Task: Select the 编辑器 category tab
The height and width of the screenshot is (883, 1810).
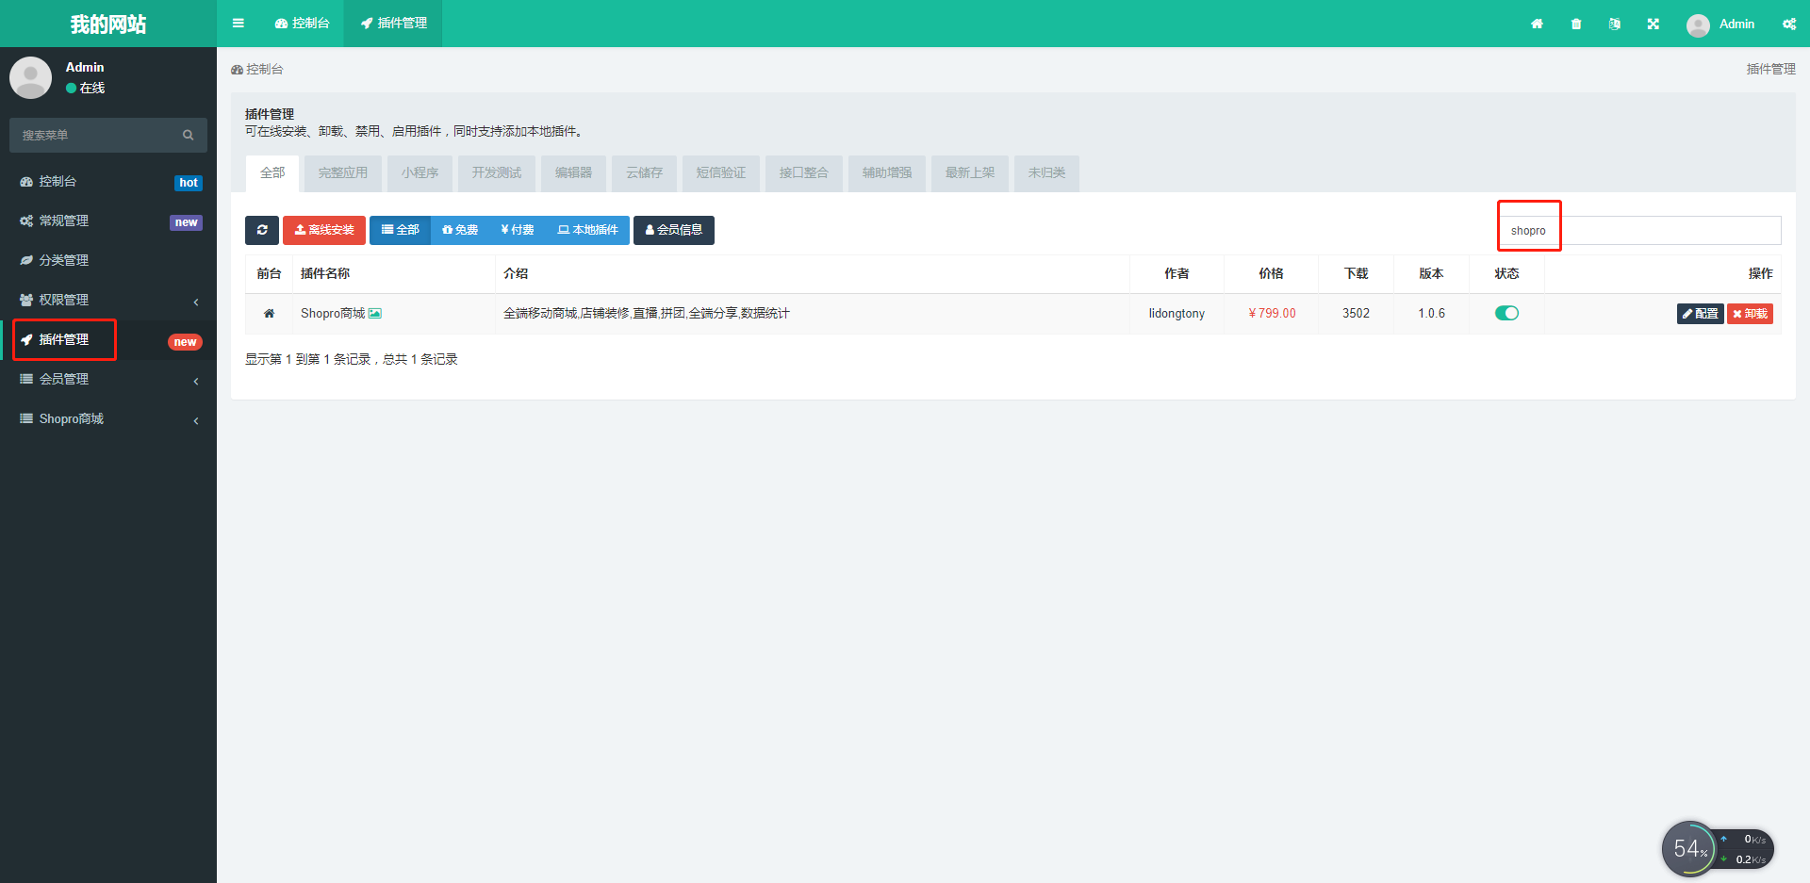Action: click(573, 173)
